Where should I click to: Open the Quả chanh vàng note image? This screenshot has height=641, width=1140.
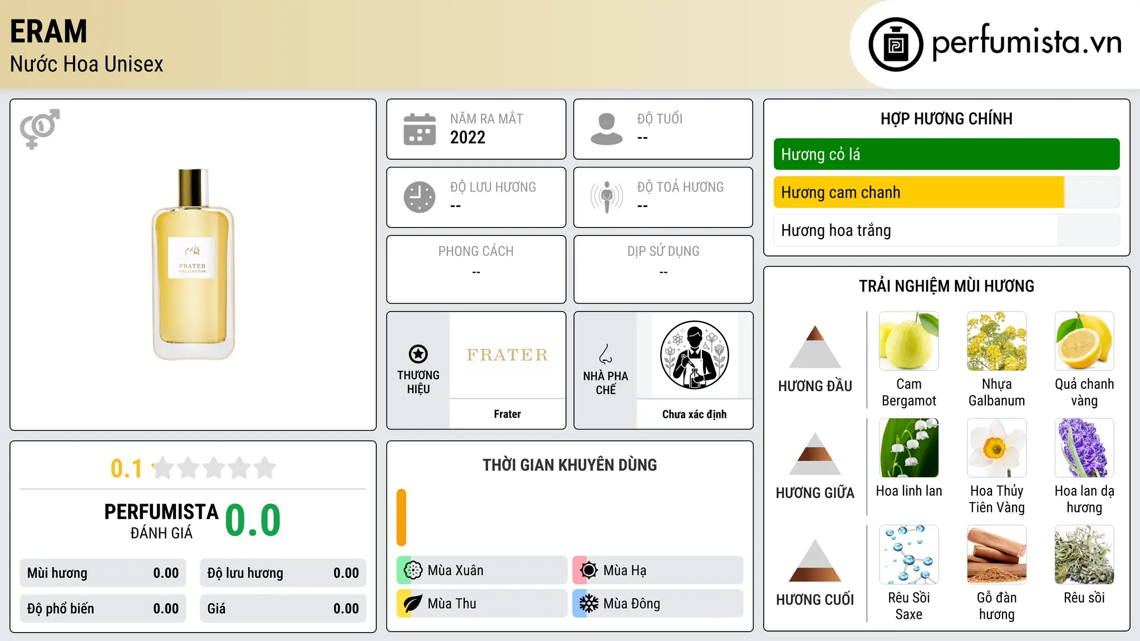pyautogui.click(x=1084, y=341)
